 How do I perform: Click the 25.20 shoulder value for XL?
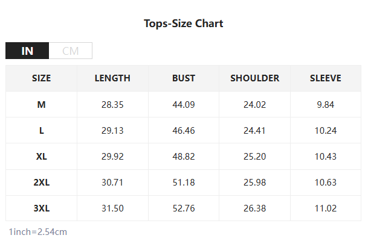pos(254,156)
